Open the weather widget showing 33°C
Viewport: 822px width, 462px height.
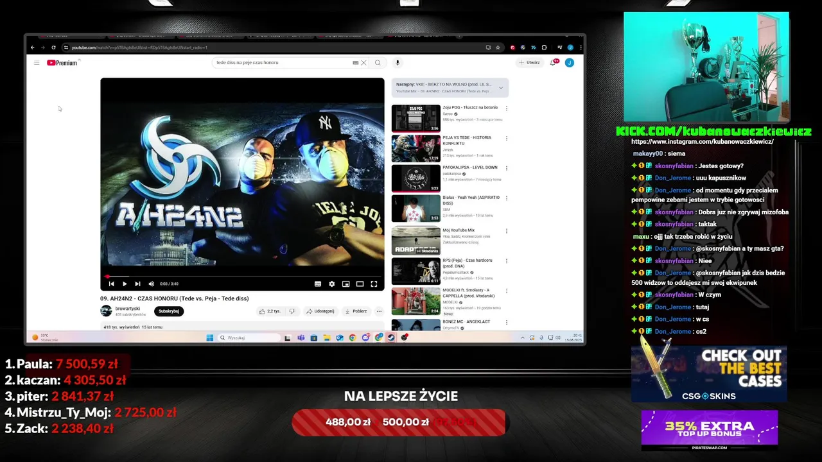click(45, 338)
